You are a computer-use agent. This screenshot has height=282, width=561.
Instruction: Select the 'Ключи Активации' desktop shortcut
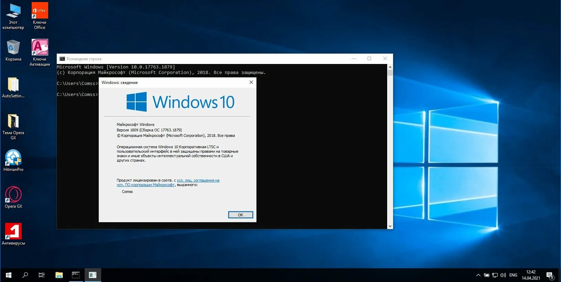point(40,53)
